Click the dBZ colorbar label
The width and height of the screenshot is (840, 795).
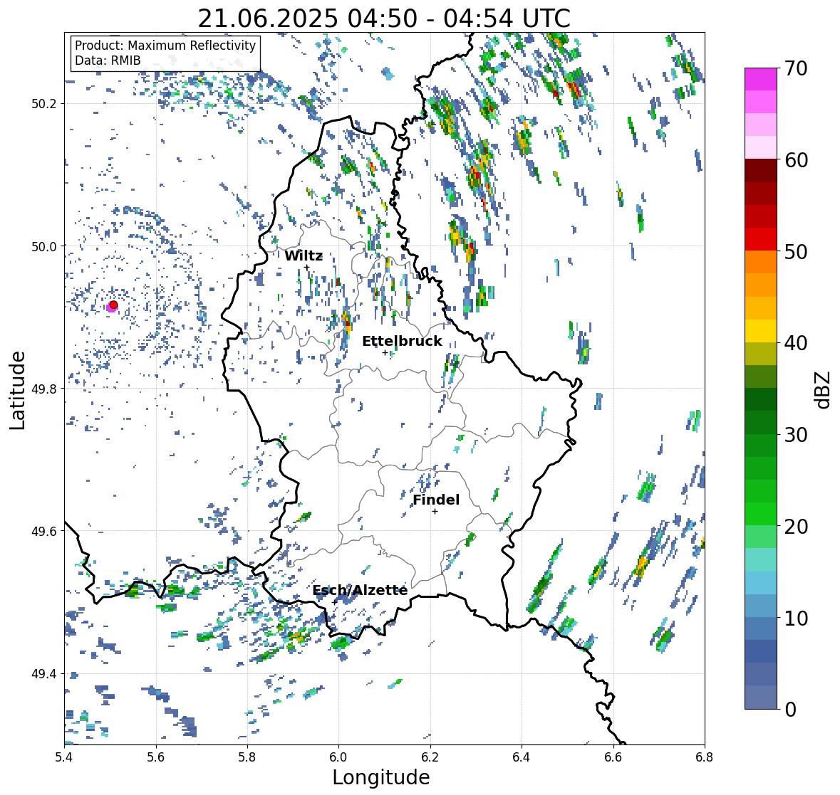(x=824, y=389)
